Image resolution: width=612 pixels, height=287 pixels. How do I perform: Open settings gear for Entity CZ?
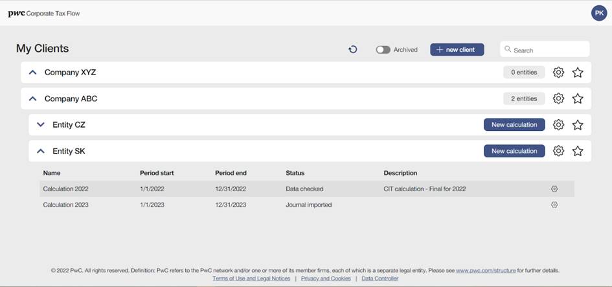[558, 125]
